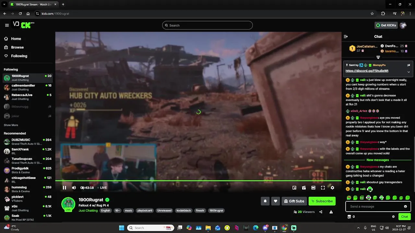The image size is (415, 233).
Task: Hide the pinned Discord message
Action: [x=409, y=65]
